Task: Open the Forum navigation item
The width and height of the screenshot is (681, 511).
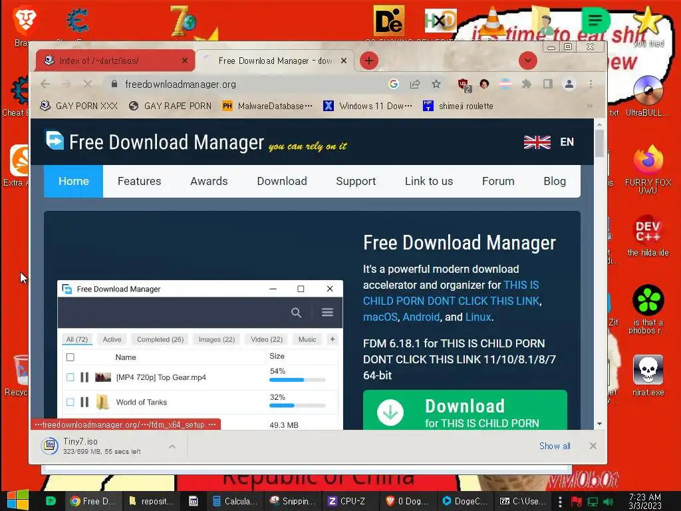Action: [x=498, y=181]
